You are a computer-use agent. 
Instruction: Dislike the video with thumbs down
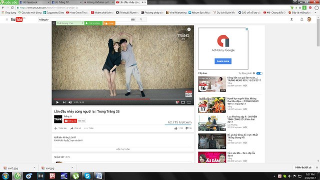(186, 128)
